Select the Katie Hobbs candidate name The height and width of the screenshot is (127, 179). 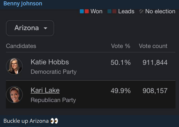pyautogui.click(x=50, y=62)
